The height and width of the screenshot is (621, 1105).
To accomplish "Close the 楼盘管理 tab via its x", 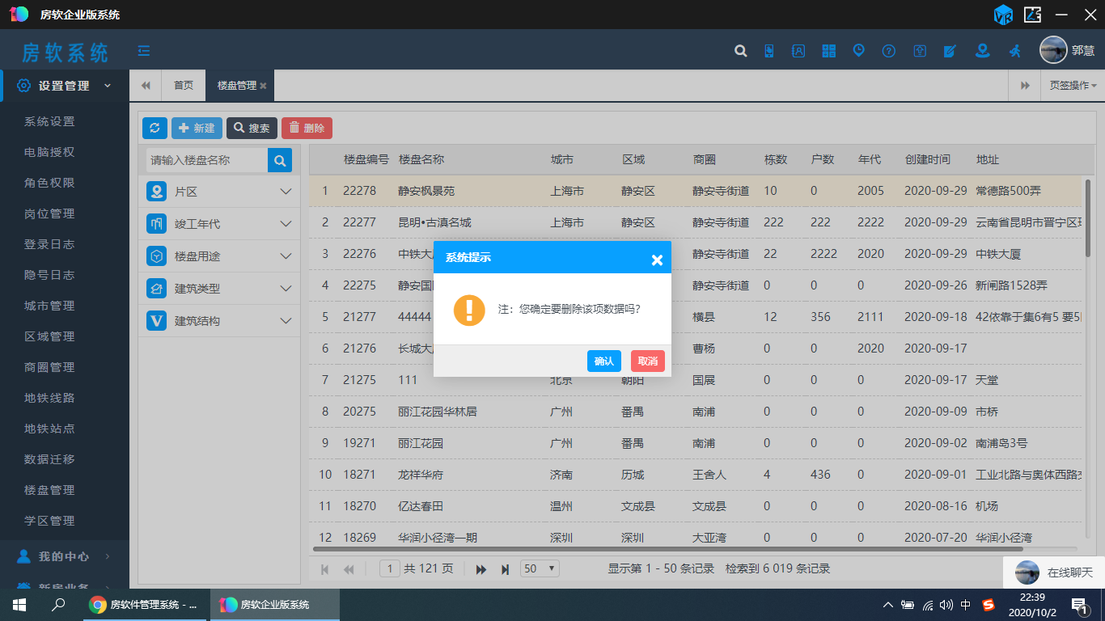I will (x=263, y=86).
